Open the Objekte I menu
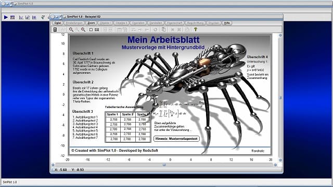This screenshot has width=333, height=187. pyautogui.click(x=105, y=23)
